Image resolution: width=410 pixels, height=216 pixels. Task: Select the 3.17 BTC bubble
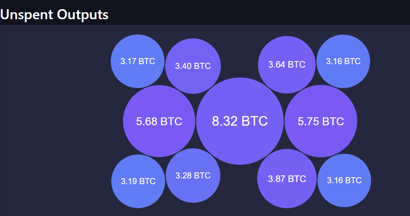[x=138, y=61]
